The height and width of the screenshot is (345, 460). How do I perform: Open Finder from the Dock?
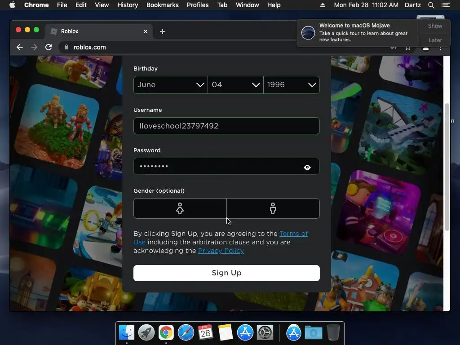(127, 333)
